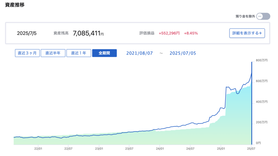Click the 2025/7/5 date in summary box
Image resolution: width=278 pixels, height=156 pixels.
click(x=27, y=33)
